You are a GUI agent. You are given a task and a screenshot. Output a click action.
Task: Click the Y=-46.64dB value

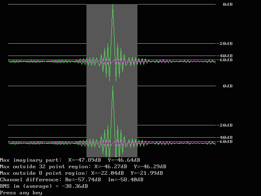pyautogui.click(x=124, y=160)
